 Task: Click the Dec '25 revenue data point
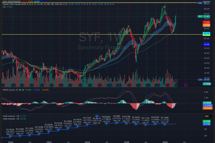(x=164, y=124)
